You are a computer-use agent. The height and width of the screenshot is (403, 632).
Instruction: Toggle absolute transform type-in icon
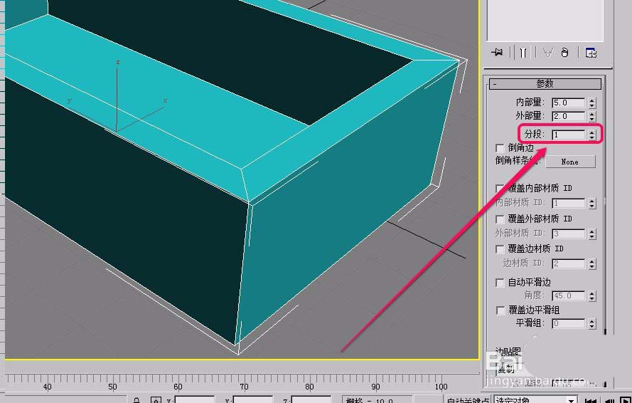point(156,399)
